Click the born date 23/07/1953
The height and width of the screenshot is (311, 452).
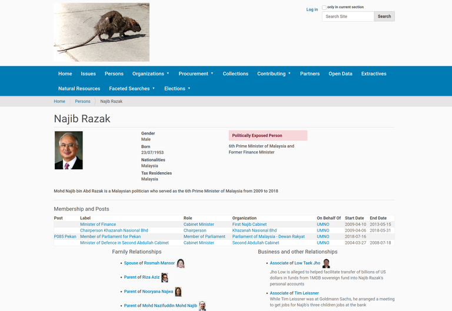click(152, 153)
